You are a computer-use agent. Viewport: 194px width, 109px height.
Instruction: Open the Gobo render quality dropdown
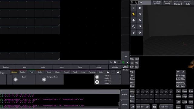pyautogui.click(x=188, y=3)
